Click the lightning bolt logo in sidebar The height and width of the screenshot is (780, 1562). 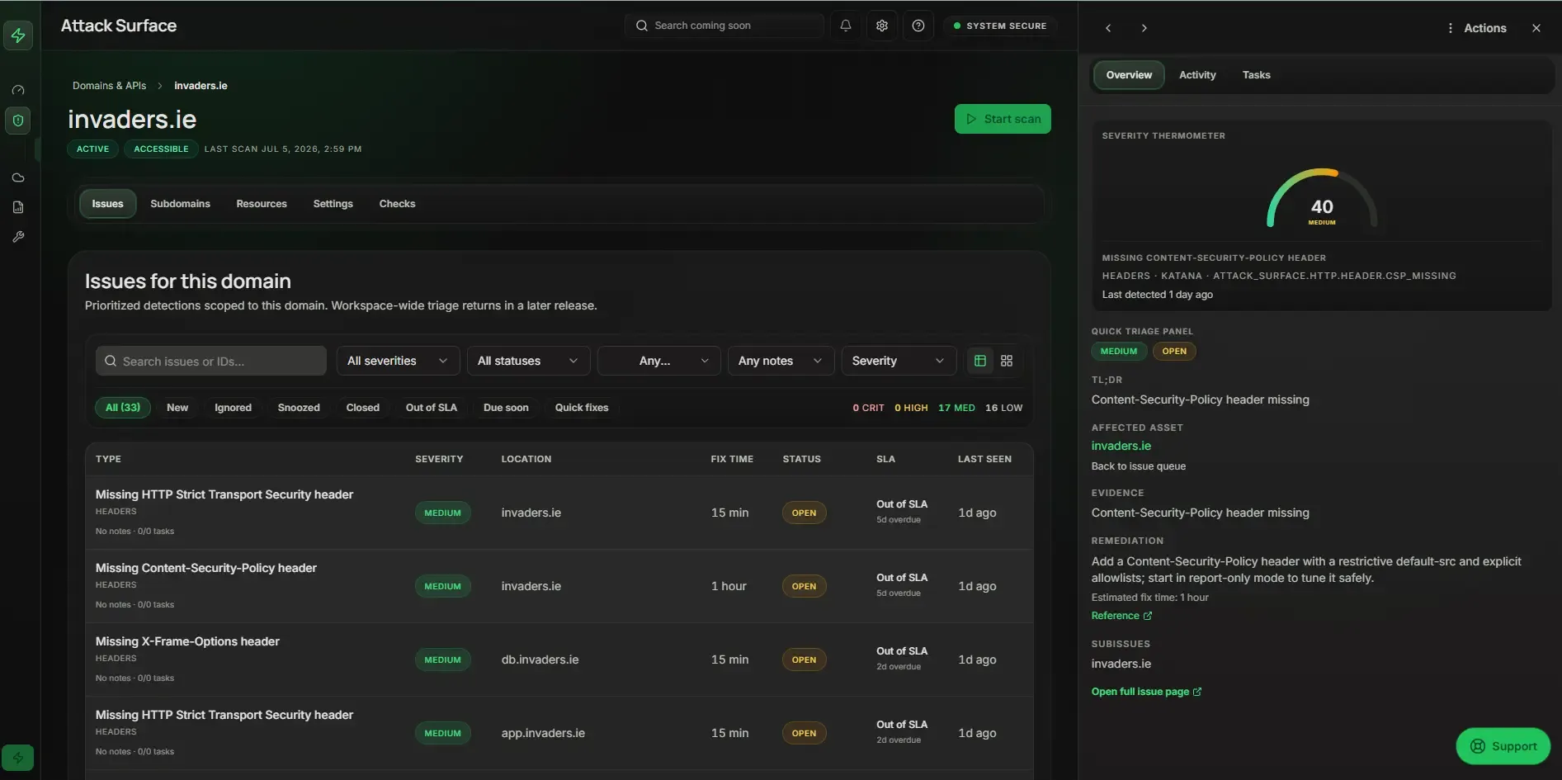point(18,35)
